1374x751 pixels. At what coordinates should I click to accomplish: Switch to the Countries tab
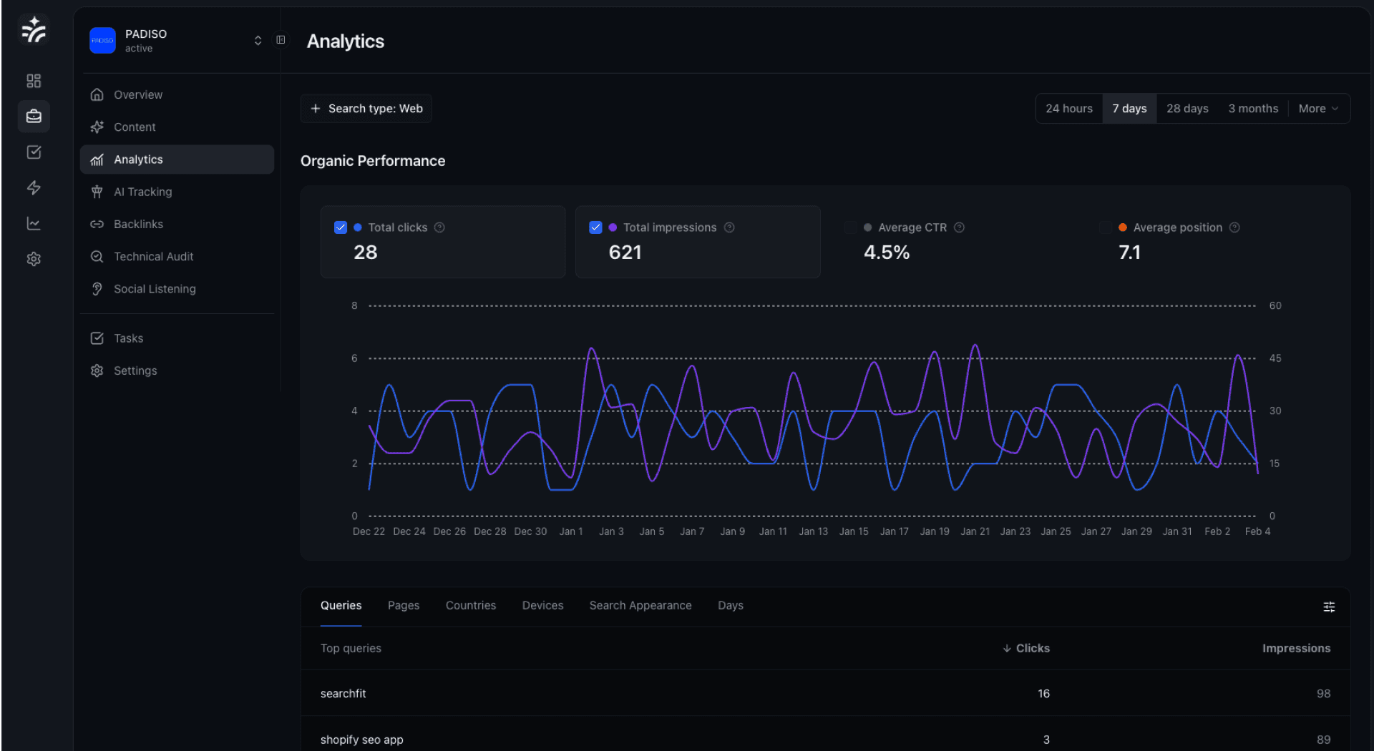pyautogui.click(x=471, y=606)
